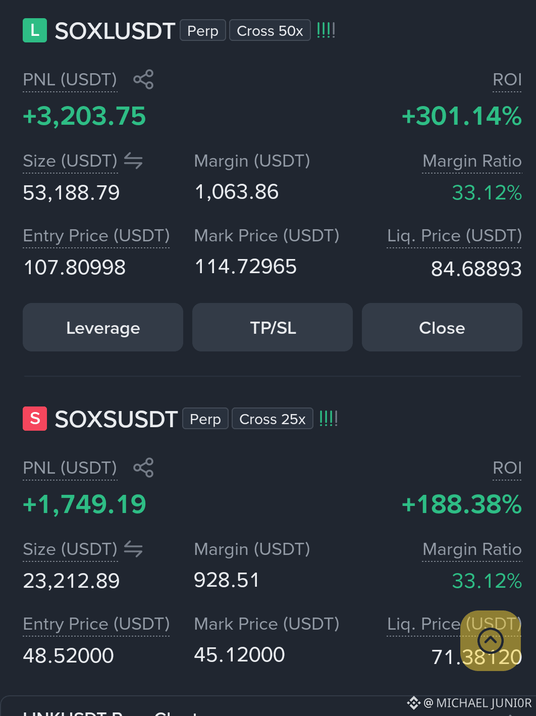Share the SOXLUSDT PNL via share icon
Image resolution: width=536 pixels, height=716 pixels.
tap(143, 80)
